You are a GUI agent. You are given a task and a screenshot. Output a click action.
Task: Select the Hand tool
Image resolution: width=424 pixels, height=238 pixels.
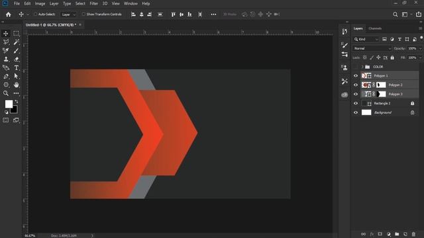pyautogui.click(x=16, y=85)
